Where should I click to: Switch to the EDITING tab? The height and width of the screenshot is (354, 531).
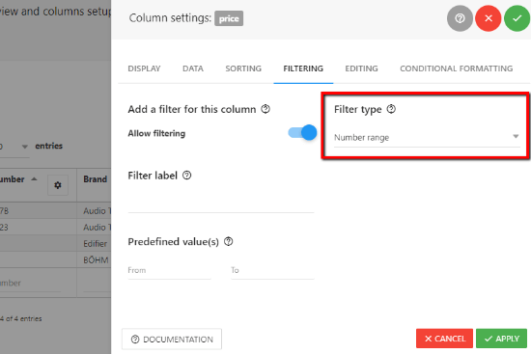361,68
